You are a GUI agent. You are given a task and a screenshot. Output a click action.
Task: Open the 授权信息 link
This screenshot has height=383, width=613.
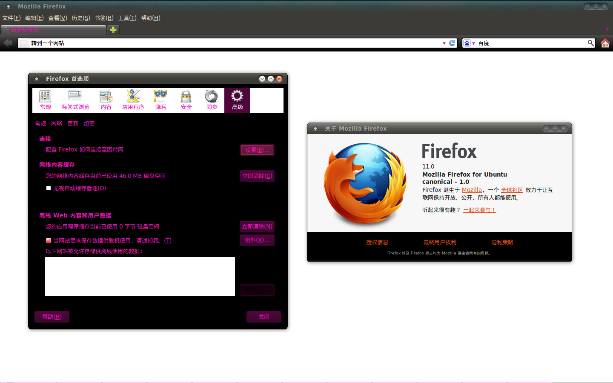click(377, 242)
